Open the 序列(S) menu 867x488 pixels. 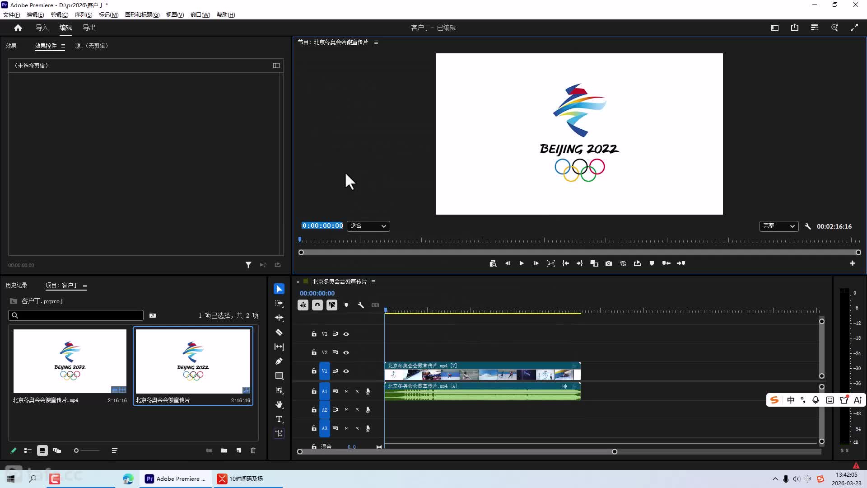coord(84,15)
